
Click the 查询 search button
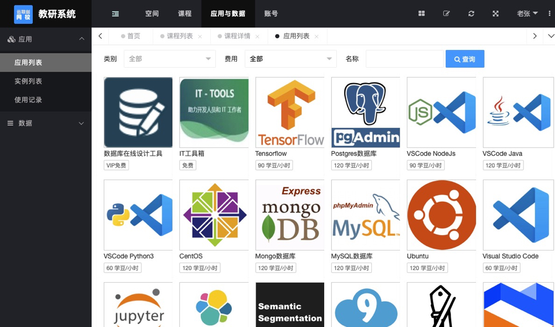coord(465,59)
